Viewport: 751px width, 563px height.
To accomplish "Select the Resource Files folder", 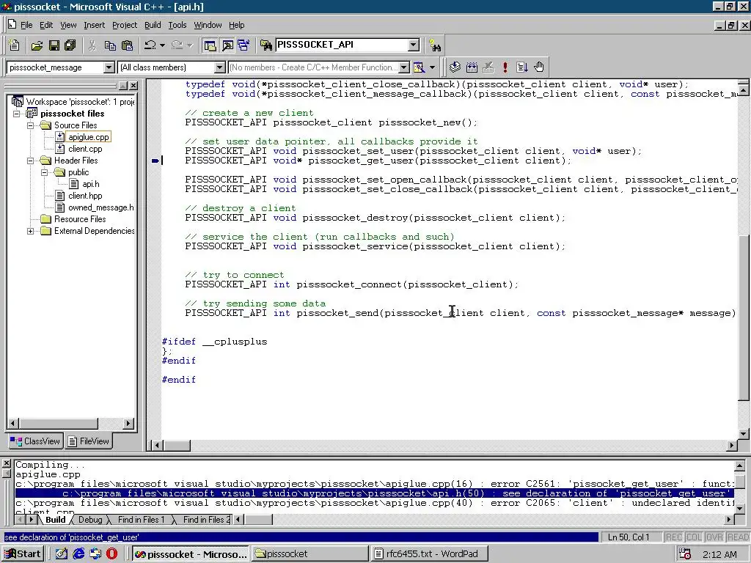I will [80, 219].
